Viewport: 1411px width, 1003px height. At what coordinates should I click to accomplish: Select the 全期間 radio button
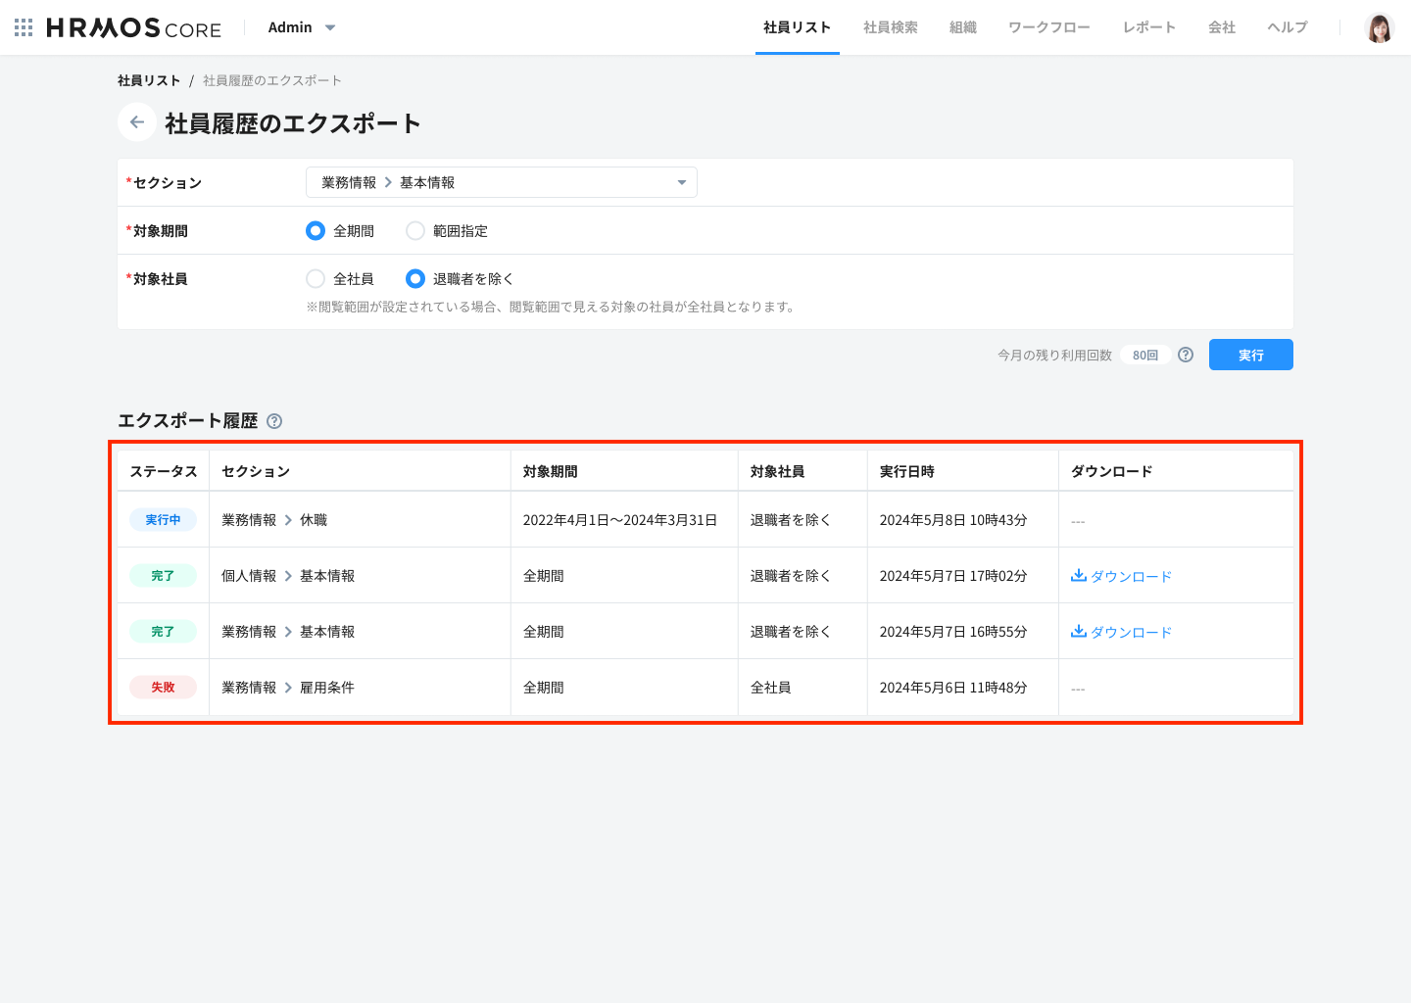315,230
